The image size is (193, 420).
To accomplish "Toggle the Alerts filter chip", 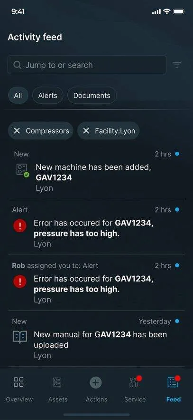I will point(48,95).
